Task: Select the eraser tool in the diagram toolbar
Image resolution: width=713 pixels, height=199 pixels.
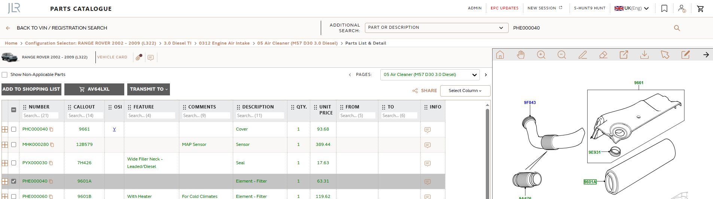Action: (x=603, y=55)
